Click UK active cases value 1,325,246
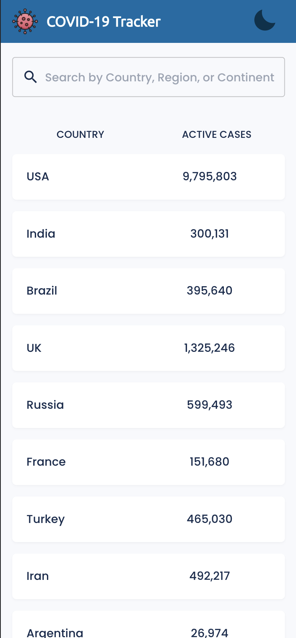 [x=210, y=348]
